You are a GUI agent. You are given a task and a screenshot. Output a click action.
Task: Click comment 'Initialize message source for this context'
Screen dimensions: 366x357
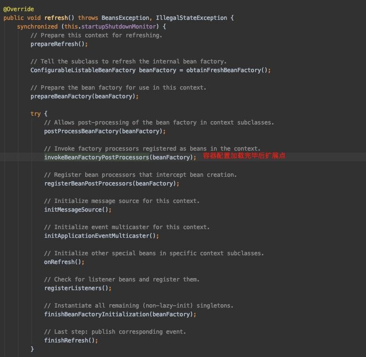pyautogui.click(x=122, y=201)
